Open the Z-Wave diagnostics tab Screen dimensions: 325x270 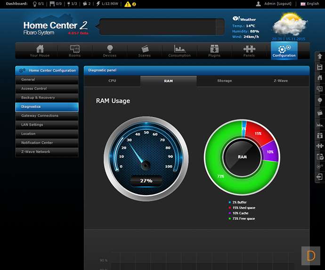(x=281, y=81)
